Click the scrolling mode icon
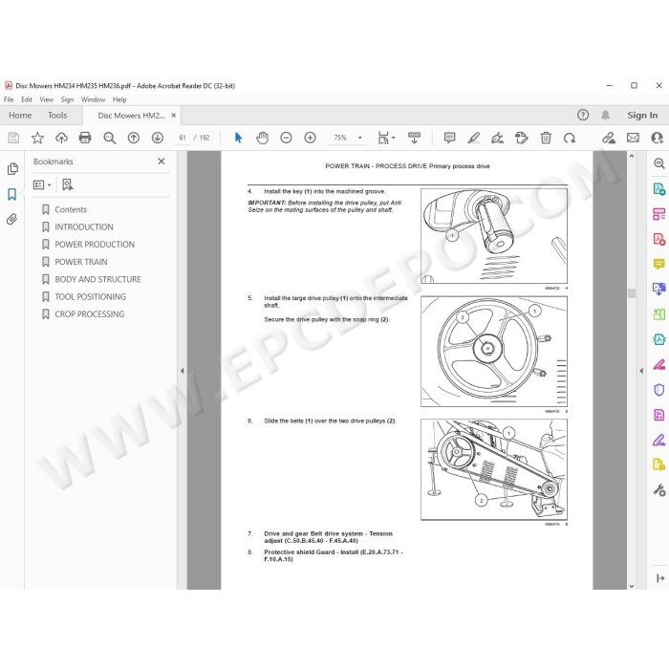This screenshot has height=669, width=669. (x=414, y=138)
